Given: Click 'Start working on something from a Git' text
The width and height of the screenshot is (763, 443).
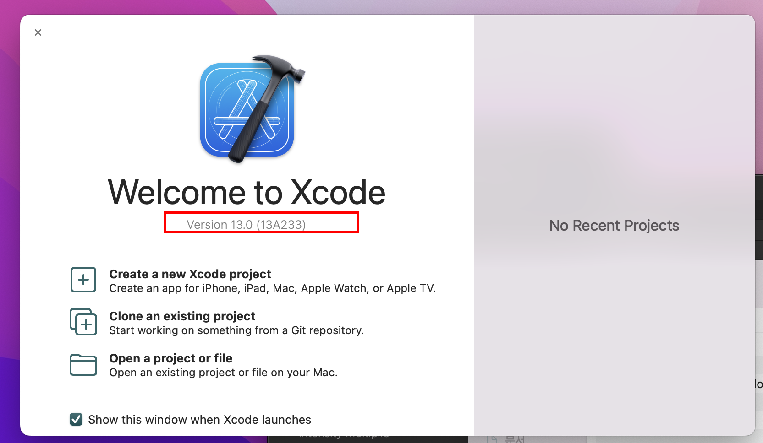Looking at the screenshot, I should point(236,330).
